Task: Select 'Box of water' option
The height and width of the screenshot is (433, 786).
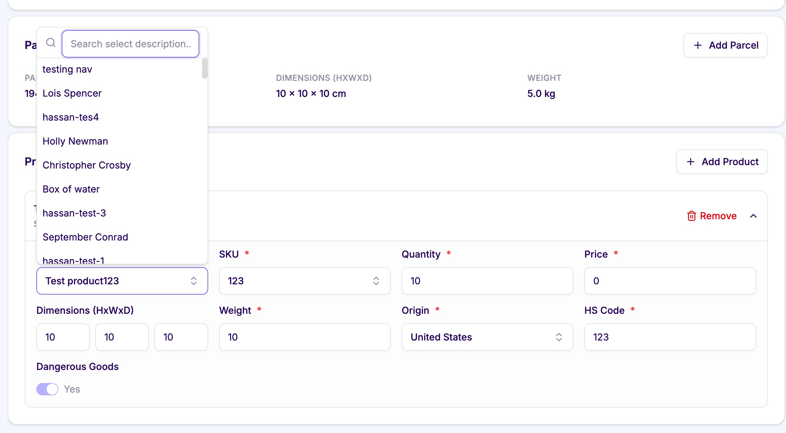Action: (x=71, y=189)
